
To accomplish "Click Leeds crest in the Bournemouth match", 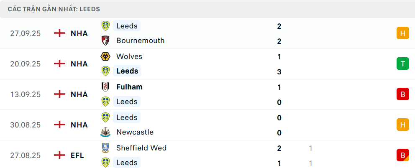I will pos(105,26).
